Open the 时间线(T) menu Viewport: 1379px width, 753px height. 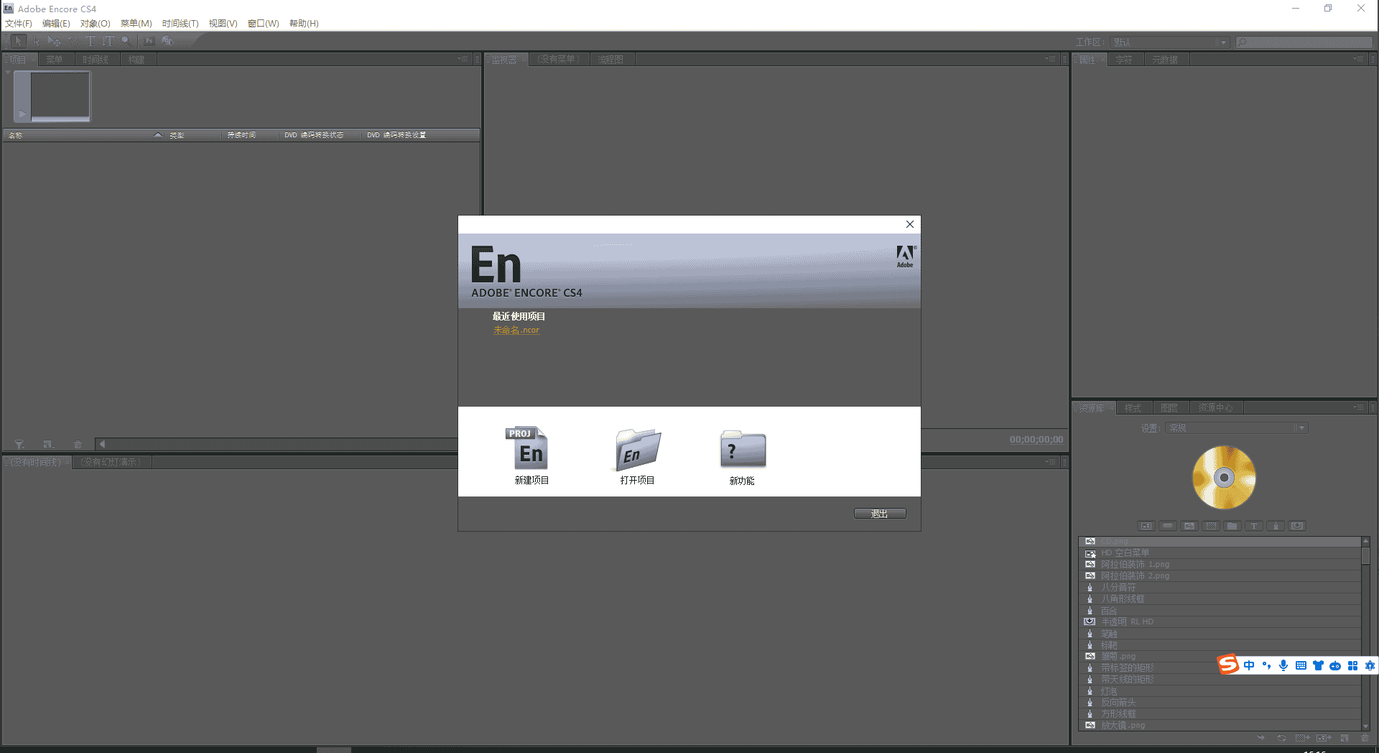[180, 24]
